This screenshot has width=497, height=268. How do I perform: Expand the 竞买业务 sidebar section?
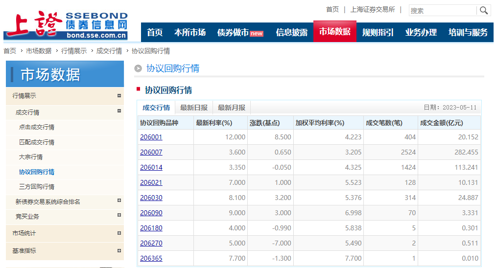tap(119, 215)
